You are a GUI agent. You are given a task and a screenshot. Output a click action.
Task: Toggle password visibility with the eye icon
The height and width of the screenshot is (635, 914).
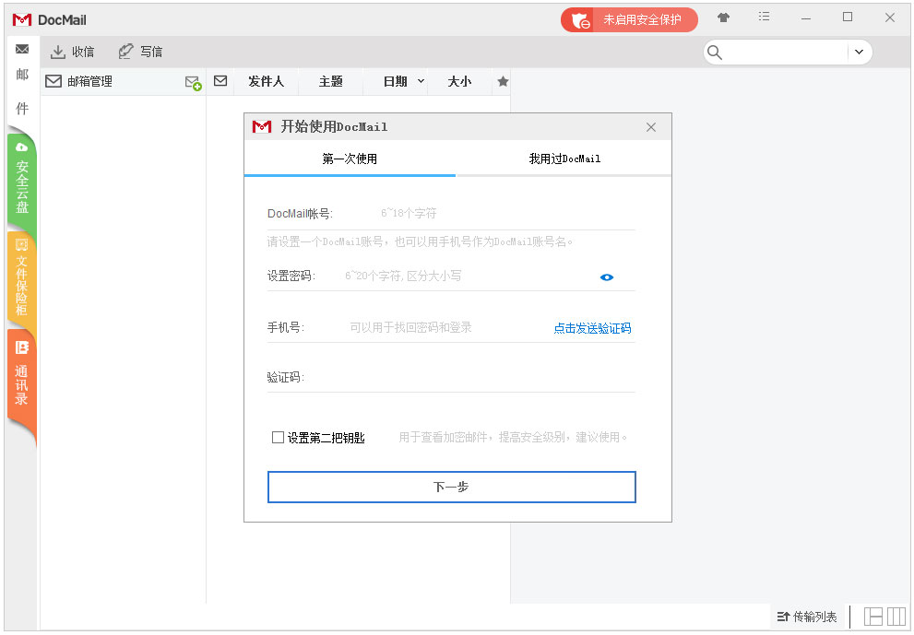click(x=606, y=276)
